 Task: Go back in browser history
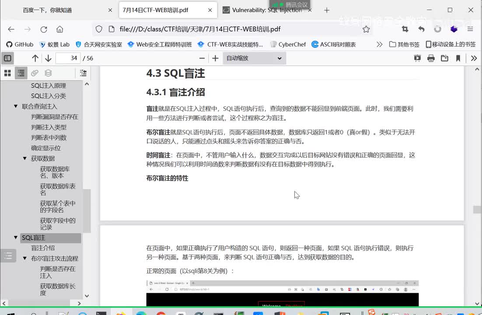[11, 29]
